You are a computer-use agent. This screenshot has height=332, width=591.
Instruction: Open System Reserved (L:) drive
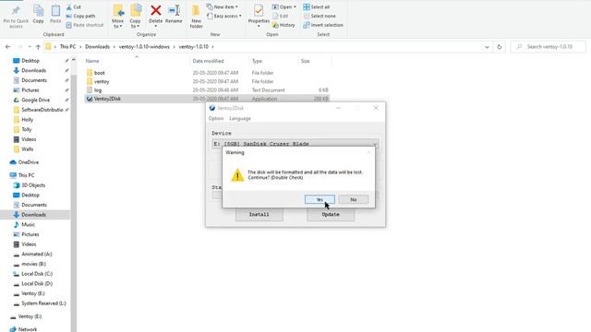[x=43, y=303]
